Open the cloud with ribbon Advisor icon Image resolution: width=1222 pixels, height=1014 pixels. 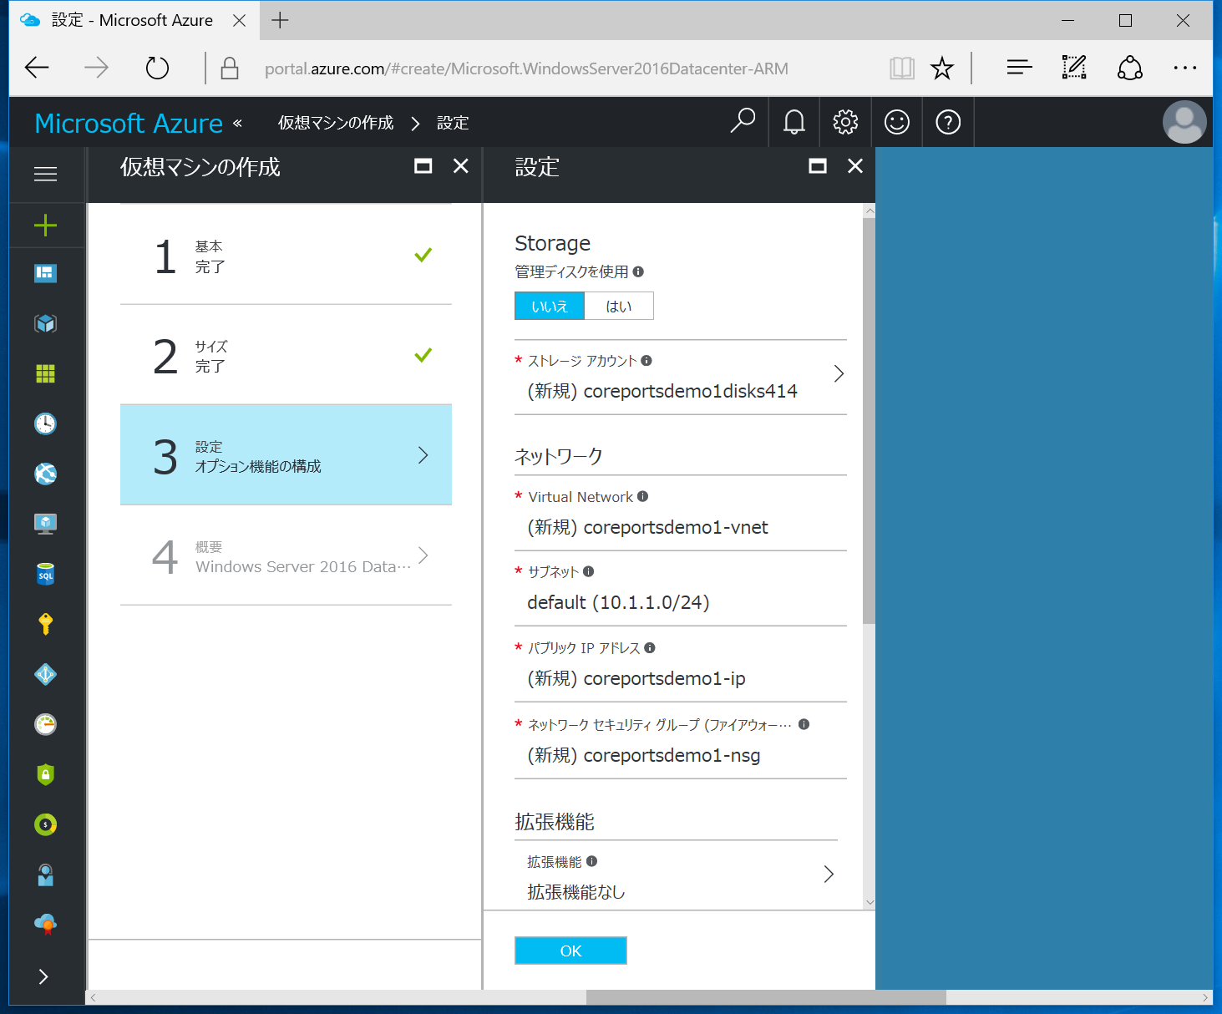pos(45,924)
